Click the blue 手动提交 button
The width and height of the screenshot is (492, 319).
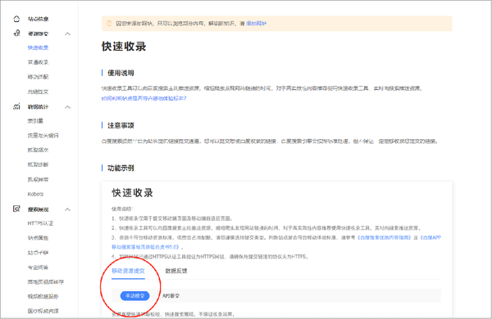point(135,296)
